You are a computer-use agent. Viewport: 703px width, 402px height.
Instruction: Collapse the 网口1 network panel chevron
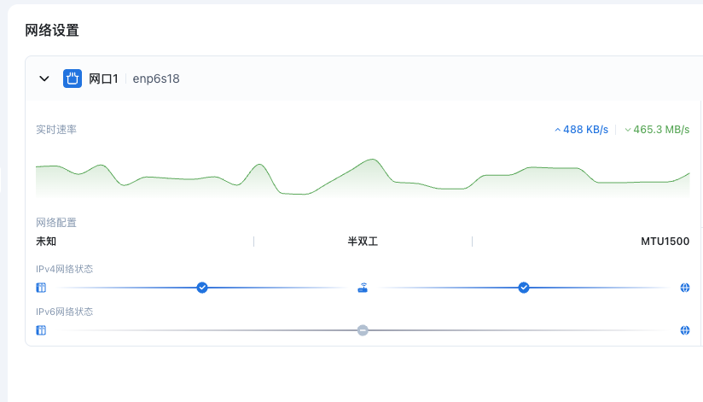pos(44,79)
